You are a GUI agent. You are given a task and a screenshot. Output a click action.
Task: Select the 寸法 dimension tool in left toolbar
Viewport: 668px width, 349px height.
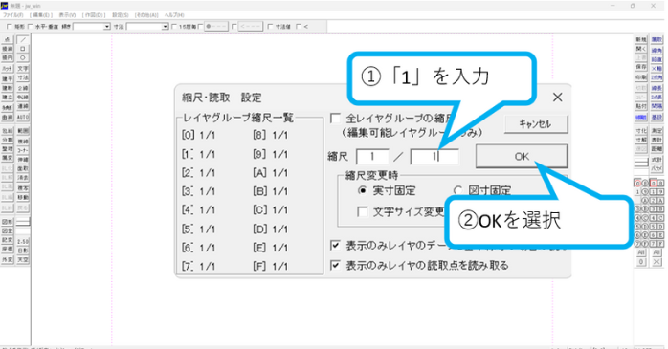(23, 77)
